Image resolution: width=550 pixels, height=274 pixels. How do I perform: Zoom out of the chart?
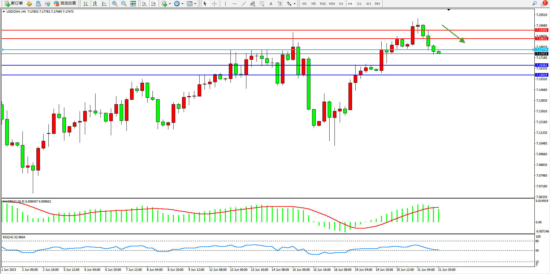click(x=124, y=4)
